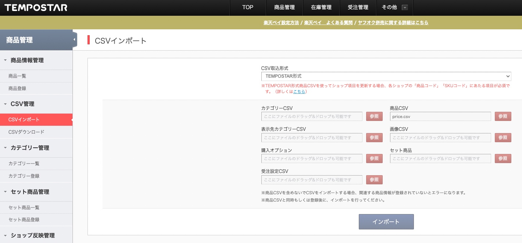522x243 pixels.
Task: Click the TEMPOSTAR logo
Action: (36, 8)
